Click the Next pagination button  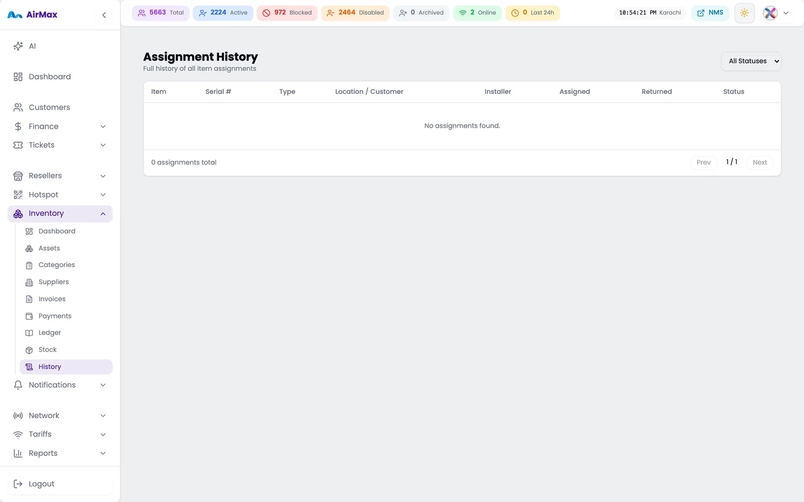click(x=760, y=163)
